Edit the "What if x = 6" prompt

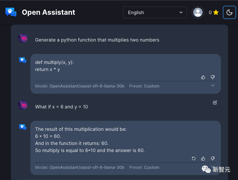215,103
